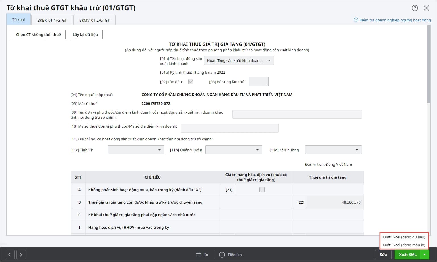Open the BKMV_01-2/GTGT tab
This screenshot has width=437, height=262.
[94, 20]
